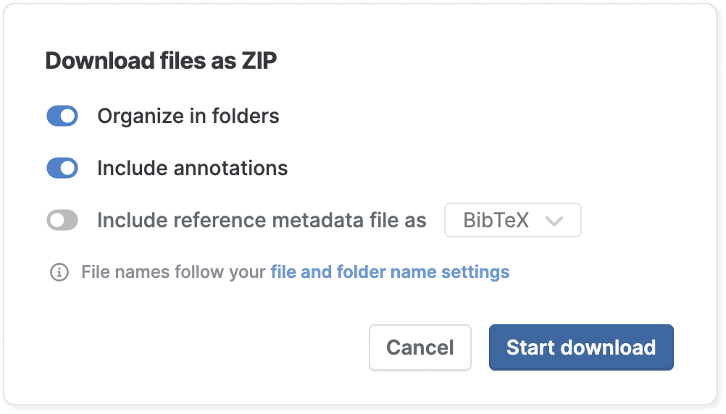Viewport: 726px width, 414px height.
Task: Click the chevron arrow beside BibTeX
Action: click(x=554, y=221)
